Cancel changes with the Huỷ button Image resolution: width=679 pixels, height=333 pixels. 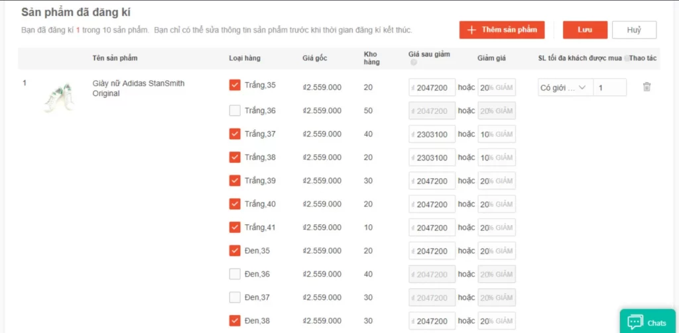click(x=634, y=30)
